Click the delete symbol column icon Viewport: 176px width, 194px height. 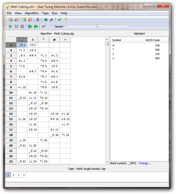coord(30,19)
